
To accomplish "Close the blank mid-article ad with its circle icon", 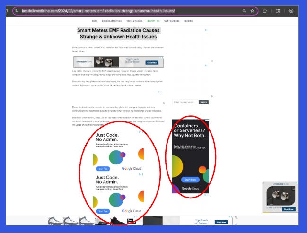I will click(164, 103).
